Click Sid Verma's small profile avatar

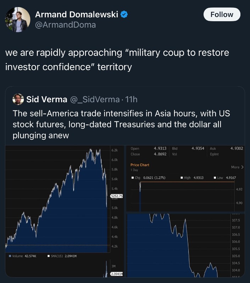click(x=18, y=99)
